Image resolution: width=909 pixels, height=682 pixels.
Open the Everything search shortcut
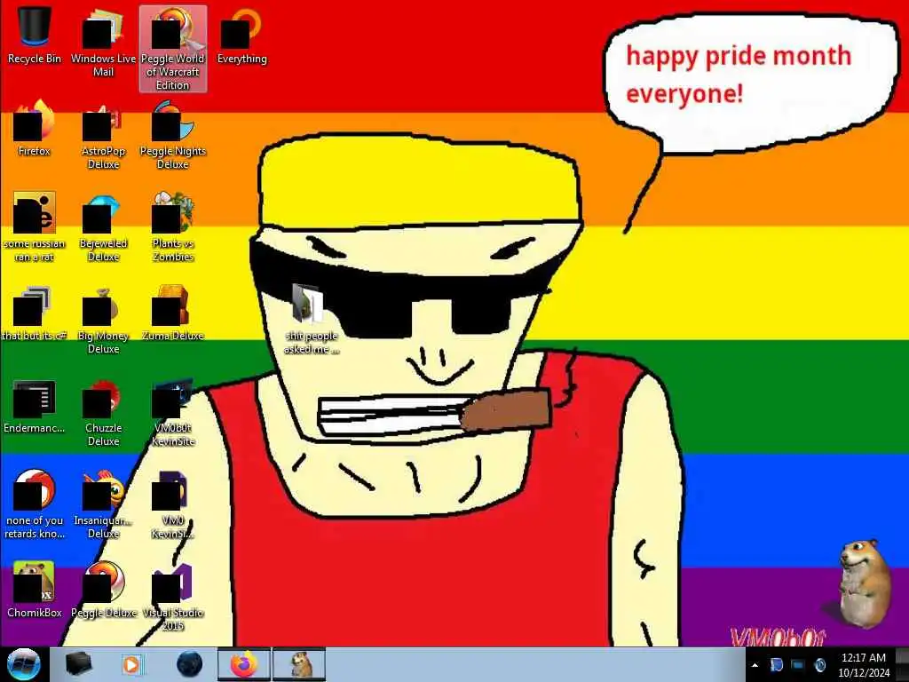click(x=241, y=36)
